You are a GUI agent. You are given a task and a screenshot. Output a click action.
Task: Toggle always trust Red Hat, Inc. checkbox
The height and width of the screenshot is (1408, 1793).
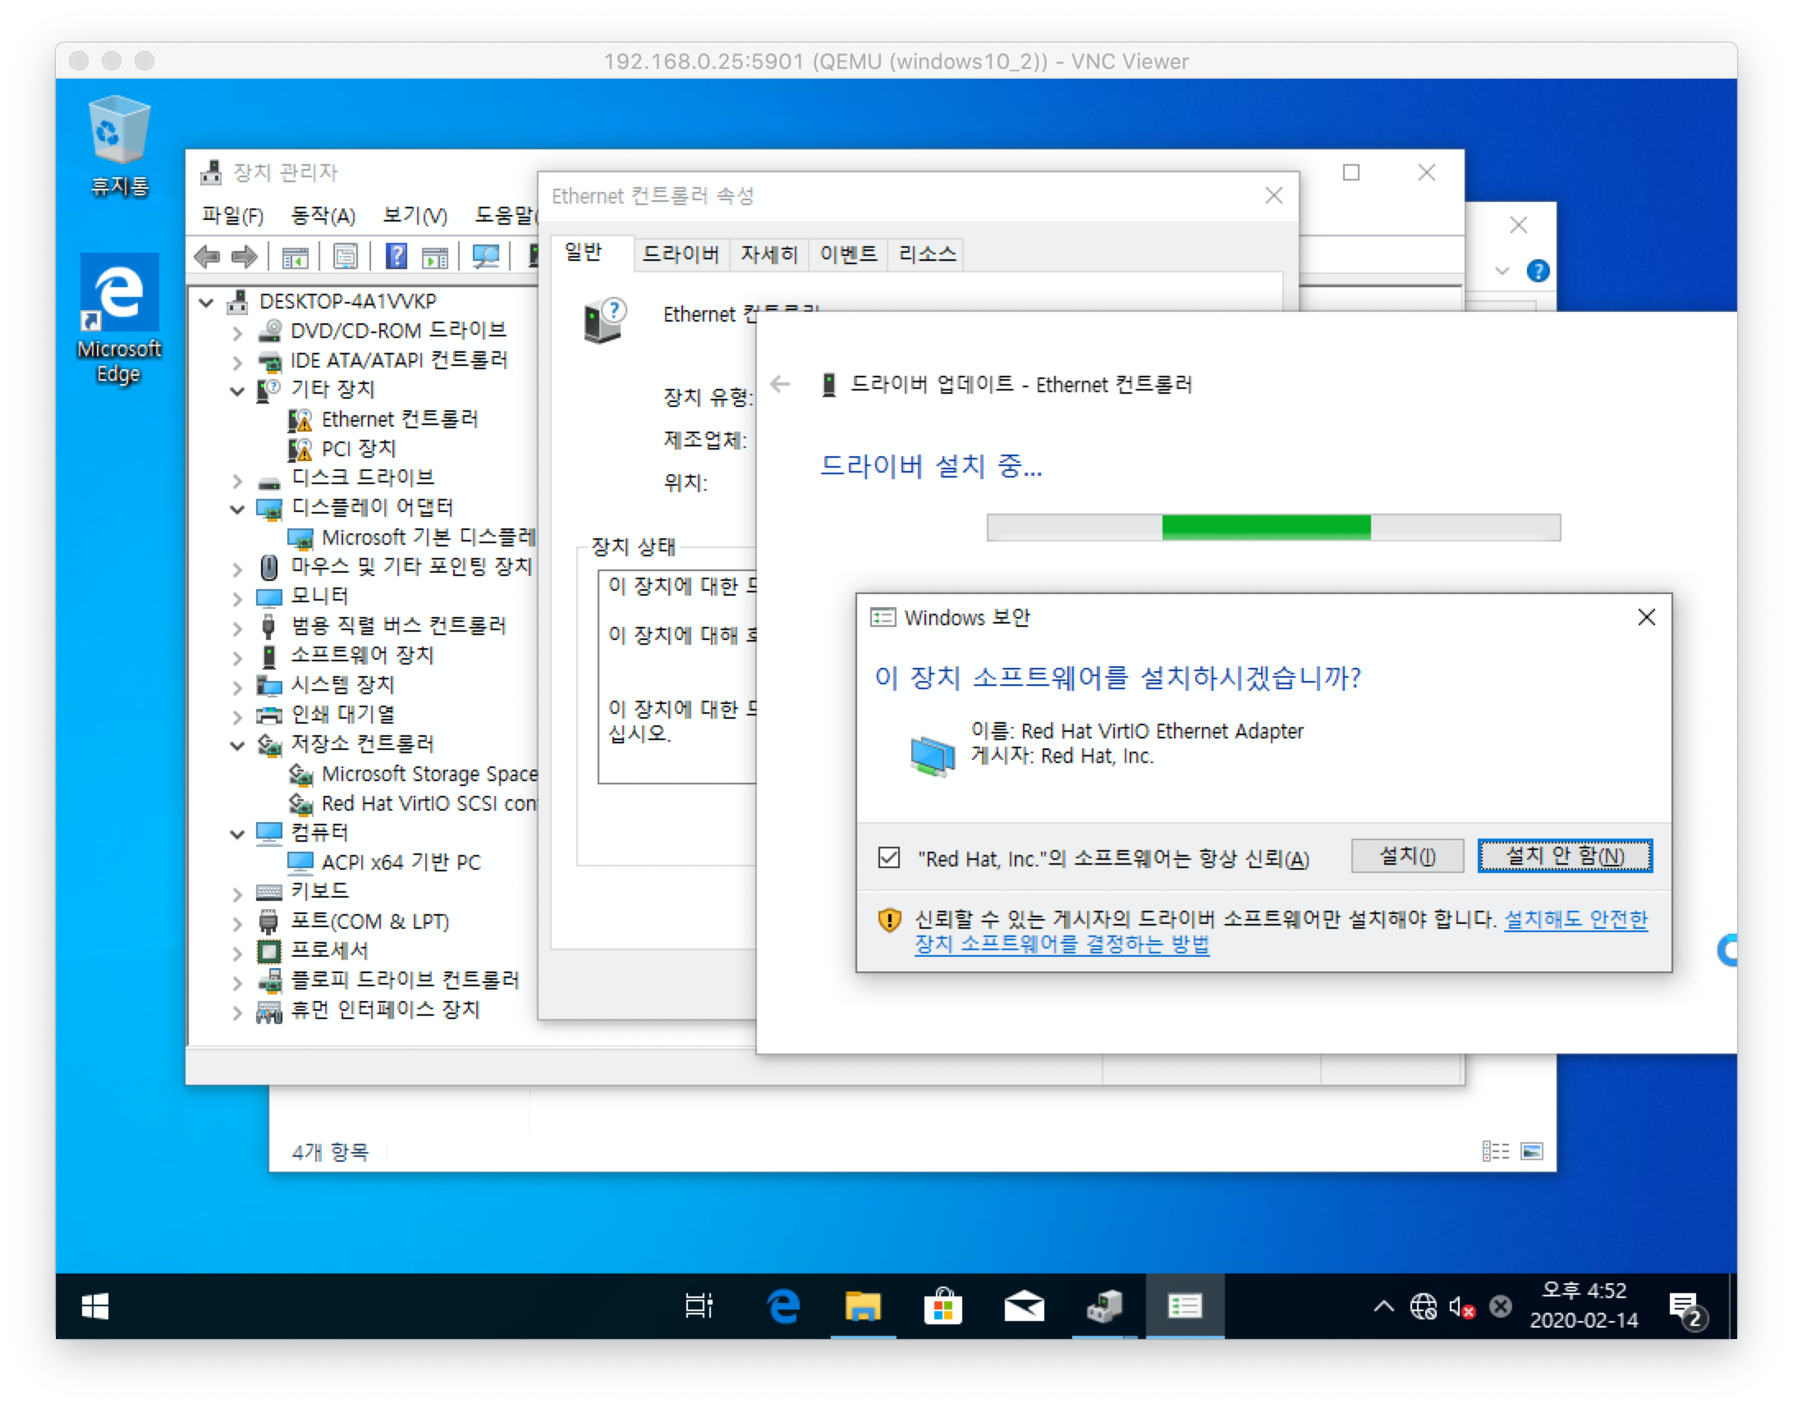(889, 857)
